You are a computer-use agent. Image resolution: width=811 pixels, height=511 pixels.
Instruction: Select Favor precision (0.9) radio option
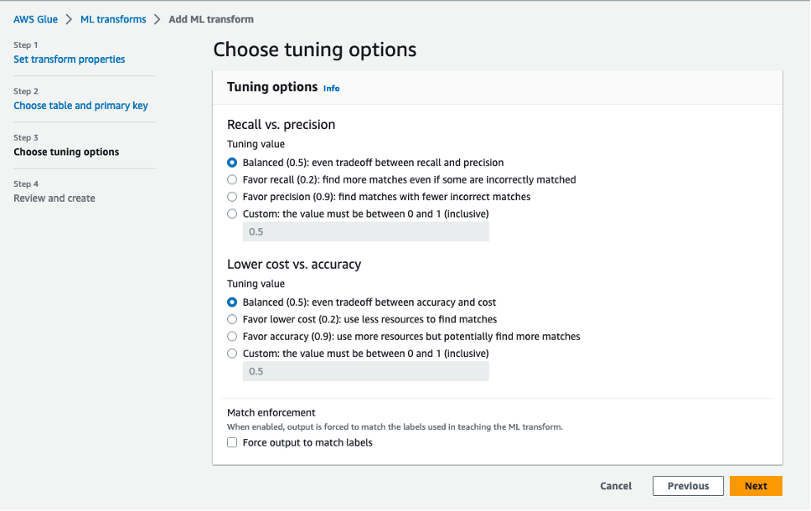click(232, 197)
